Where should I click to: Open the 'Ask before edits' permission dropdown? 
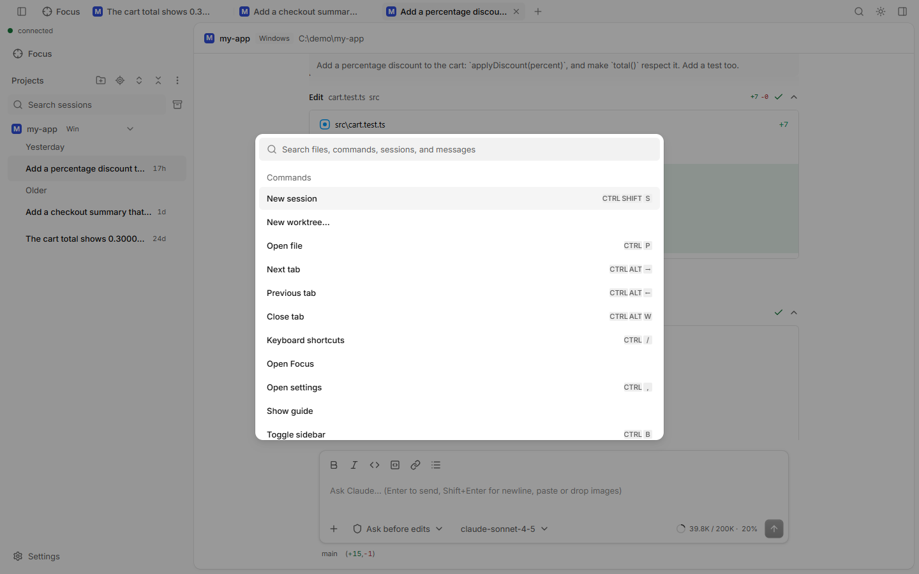[398, 529]
